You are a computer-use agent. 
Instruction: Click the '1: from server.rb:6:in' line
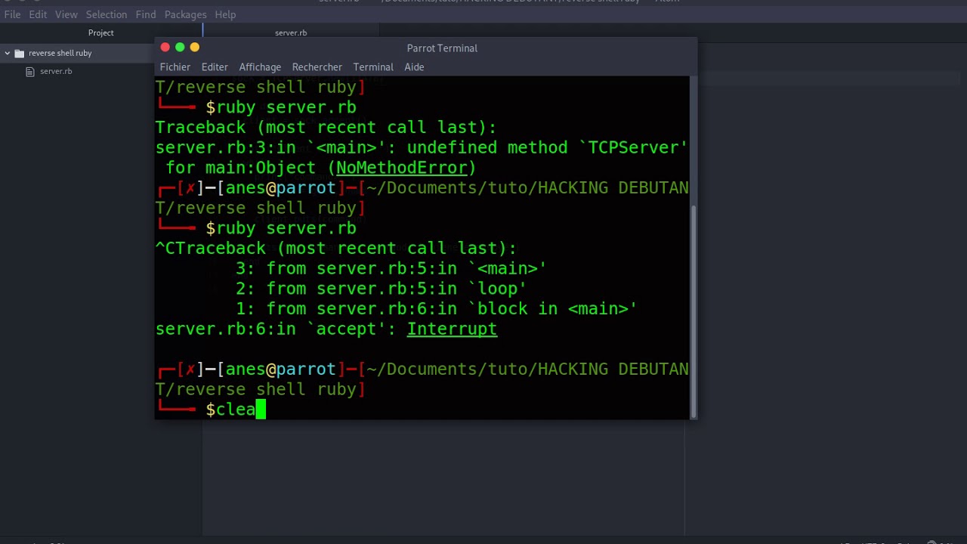coord(436,308)
